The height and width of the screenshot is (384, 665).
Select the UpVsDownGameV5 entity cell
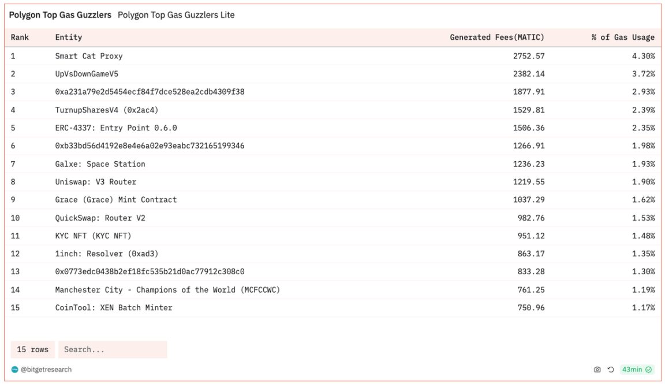click(87, 74)
